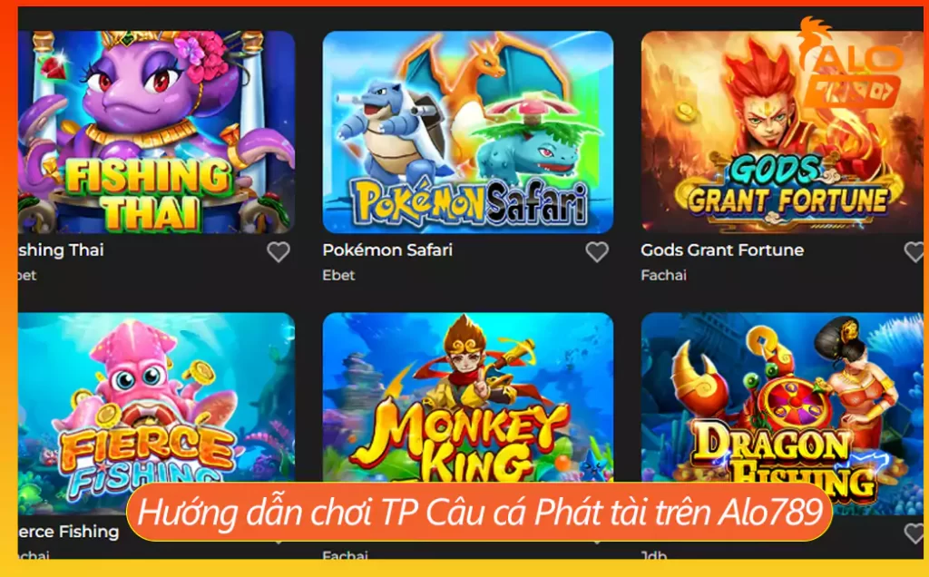The width and height of the screenshot is (929, 577).
Task: Click the Ebet provider under Pokémon Safari
Action: [339, 276]
